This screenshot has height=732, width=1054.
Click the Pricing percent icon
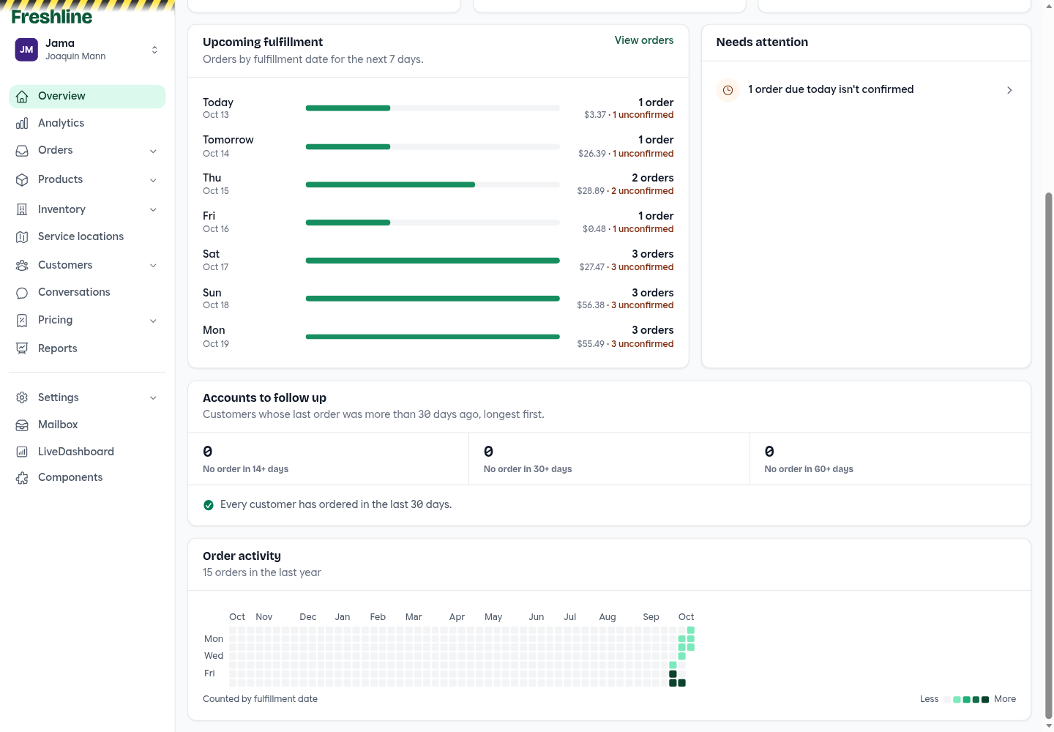pos(22,320)
